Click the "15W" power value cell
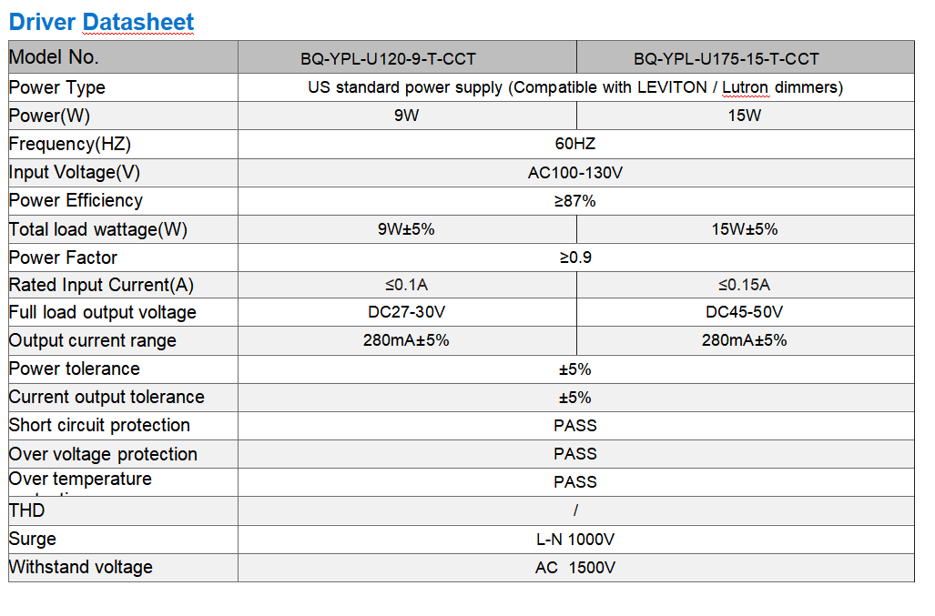Screen dimensions: 935x616 click(745, 116)
